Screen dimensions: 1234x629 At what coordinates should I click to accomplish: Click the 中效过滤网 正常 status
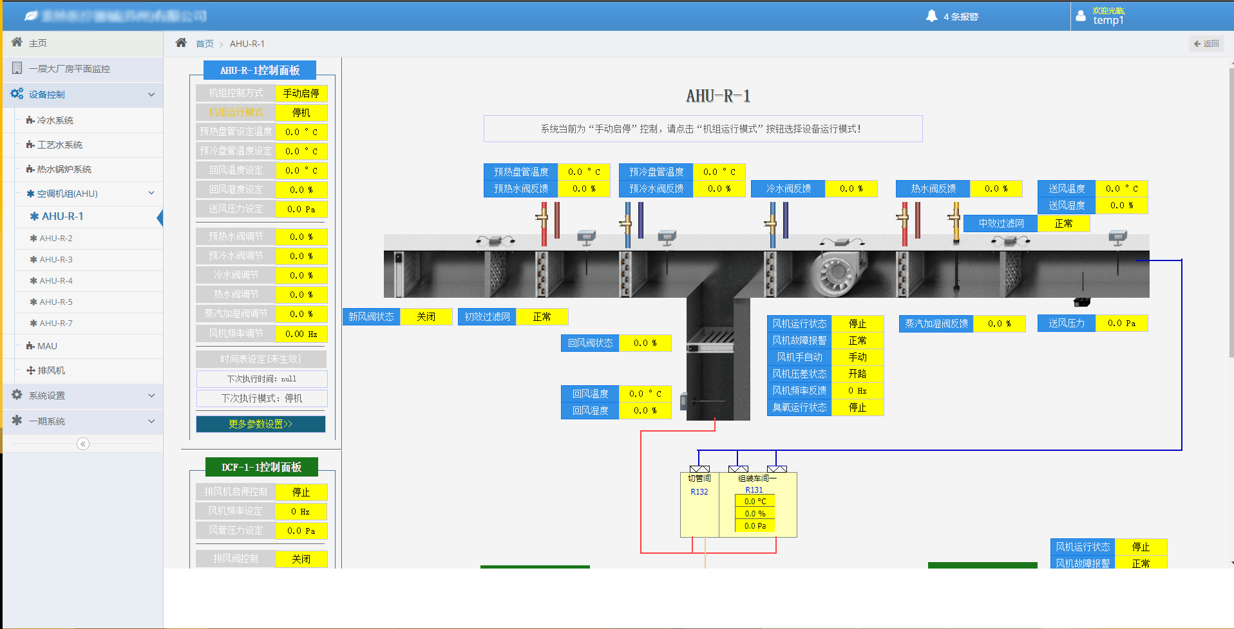tap(1063, 223)
